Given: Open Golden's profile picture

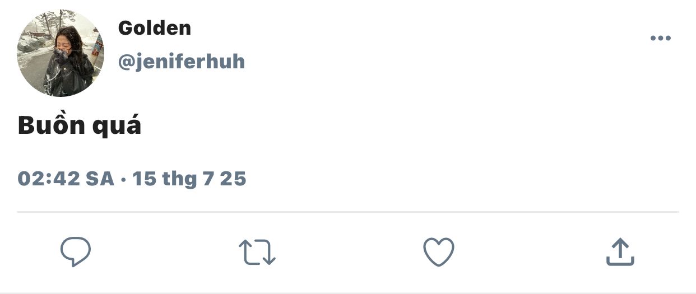Looking at the screenshot, I should [61, 53].
